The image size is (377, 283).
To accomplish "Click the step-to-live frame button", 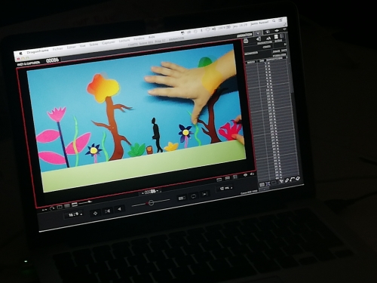I will click(205, 194).
